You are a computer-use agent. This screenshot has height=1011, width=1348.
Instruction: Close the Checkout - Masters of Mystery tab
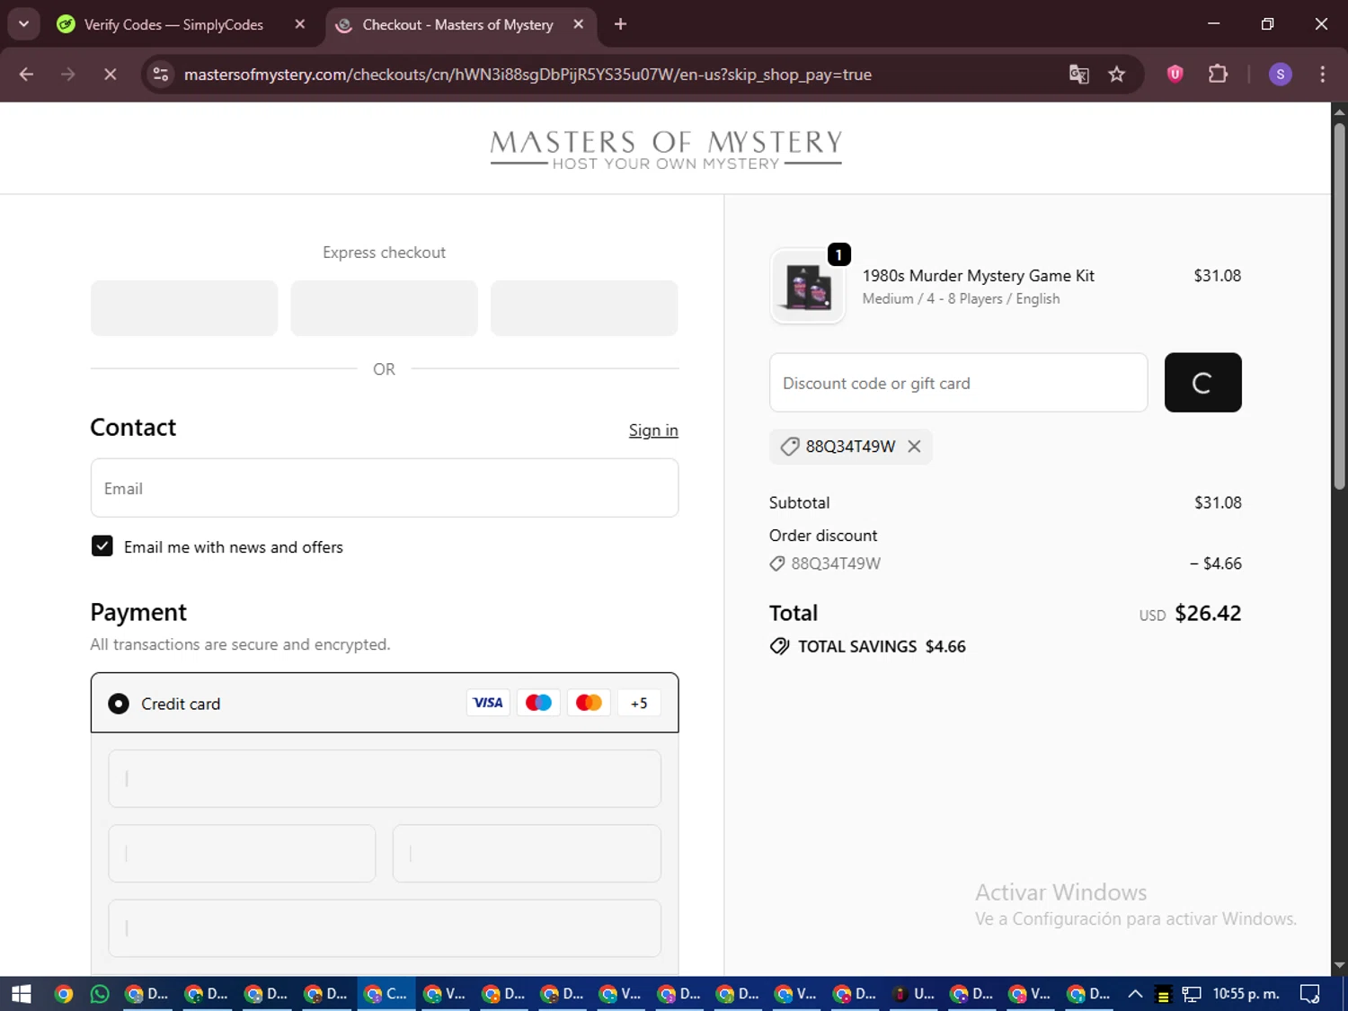(x=579, y=24)
